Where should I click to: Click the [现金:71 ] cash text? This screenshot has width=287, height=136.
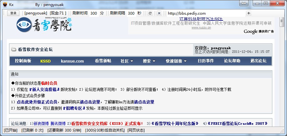coord(58,13)
